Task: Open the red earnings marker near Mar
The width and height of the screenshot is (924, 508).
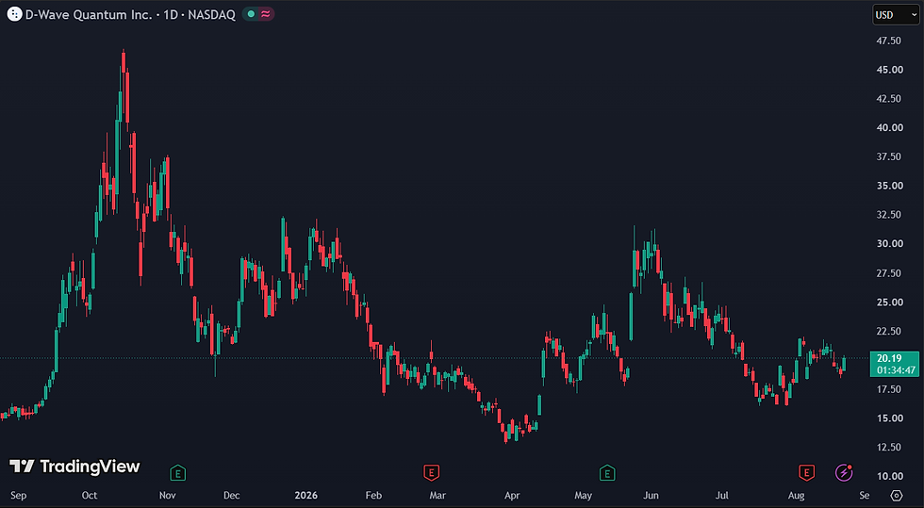Action: coord(432,472)
